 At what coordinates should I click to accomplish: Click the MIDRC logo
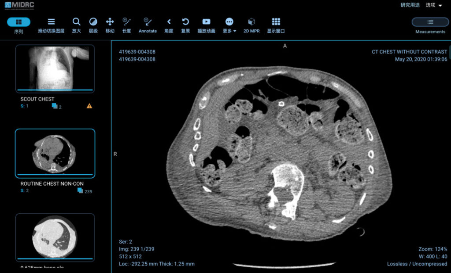19,5
